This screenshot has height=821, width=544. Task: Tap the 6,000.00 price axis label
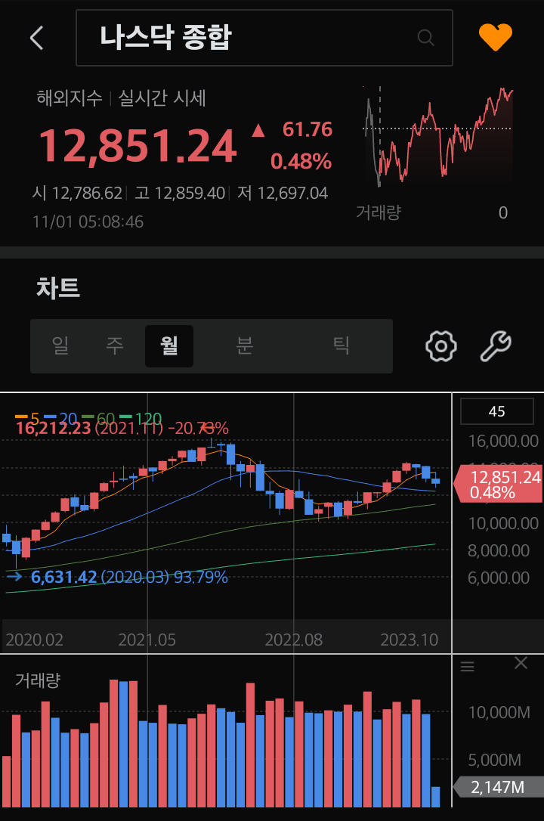[499, 578]
